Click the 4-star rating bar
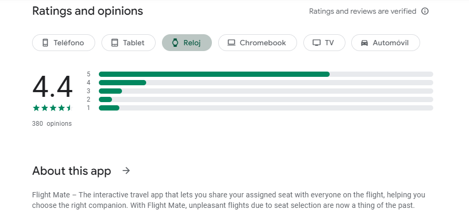The image size is (469, 220). coord(266,83)
